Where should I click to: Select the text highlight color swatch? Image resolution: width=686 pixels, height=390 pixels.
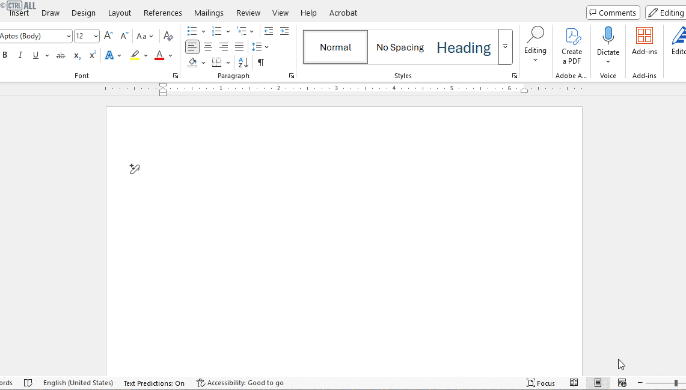coord(135,55)
